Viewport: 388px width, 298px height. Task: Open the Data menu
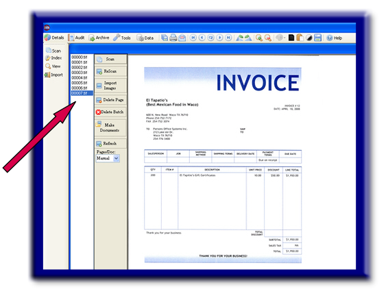pyautogui.click(x=145, y=38)
